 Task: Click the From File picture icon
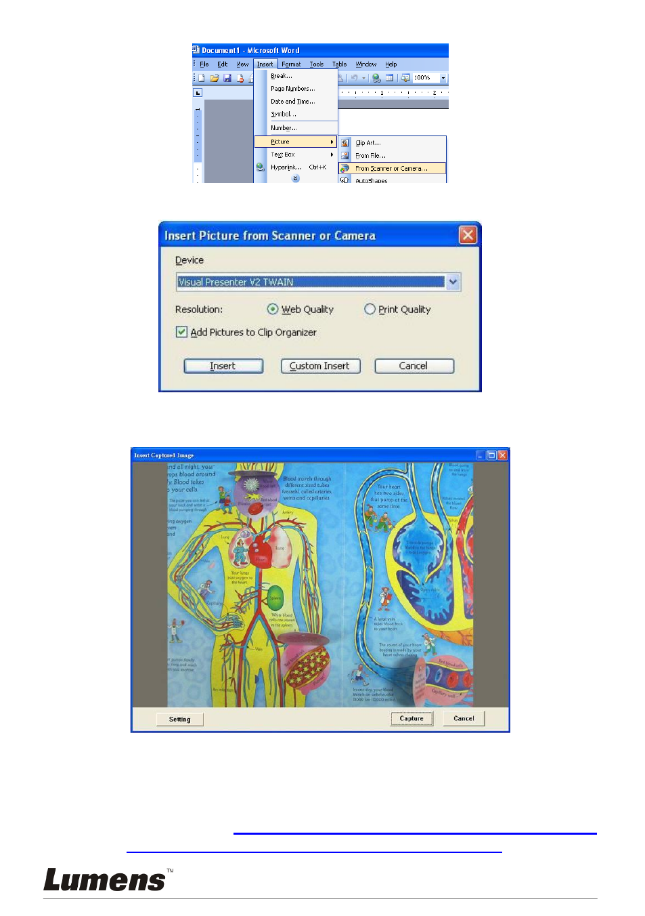click(x=345, y=156)
